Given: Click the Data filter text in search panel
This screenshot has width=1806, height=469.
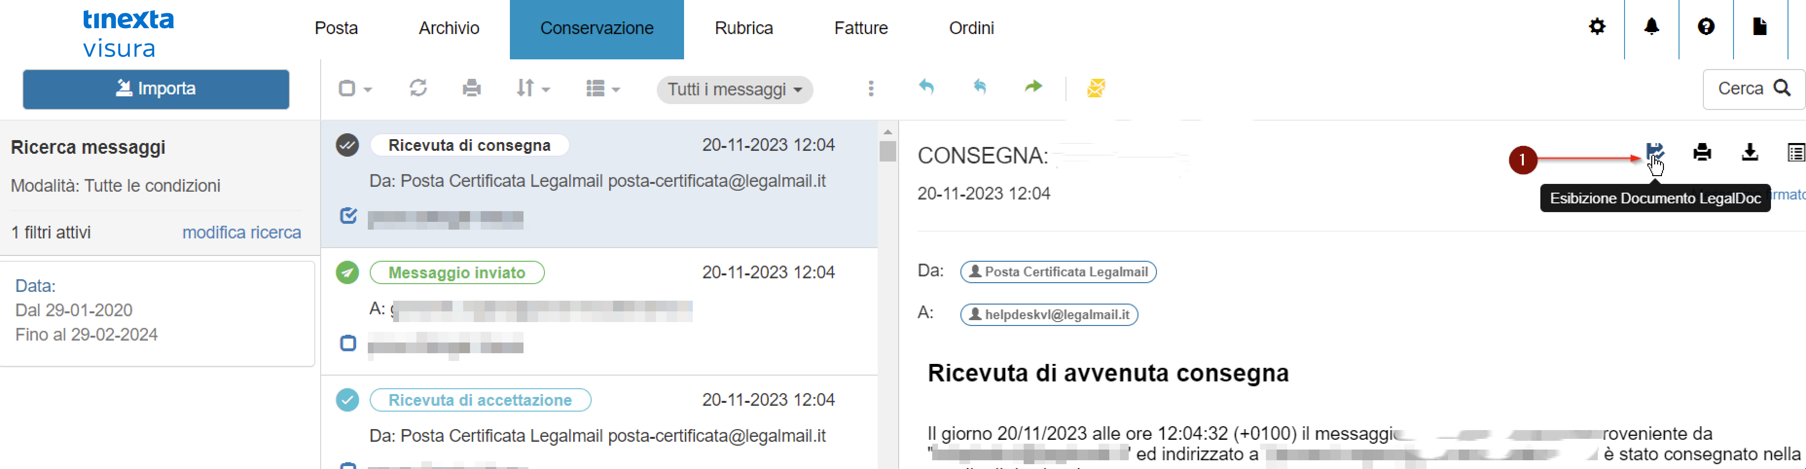Looking at the screenshot, I should tap(35, 286).
